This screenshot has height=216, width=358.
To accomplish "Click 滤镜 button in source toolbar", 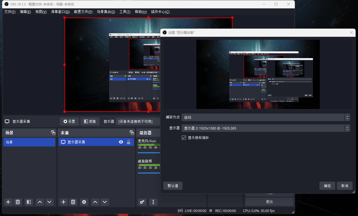I will click(90, 121).
